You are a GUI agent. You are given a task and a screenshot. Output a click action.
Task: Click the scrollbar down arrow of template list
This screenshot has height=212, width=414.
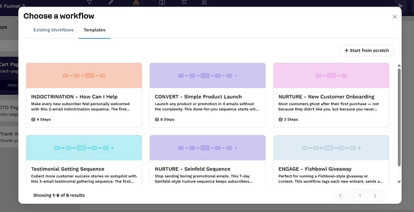click(399, 182)
